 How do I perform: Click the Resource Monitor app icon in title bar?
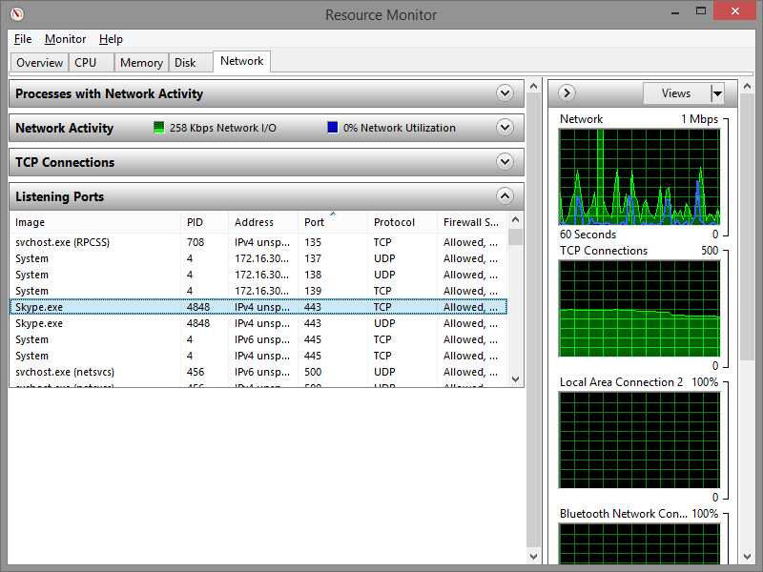(17, 14)
